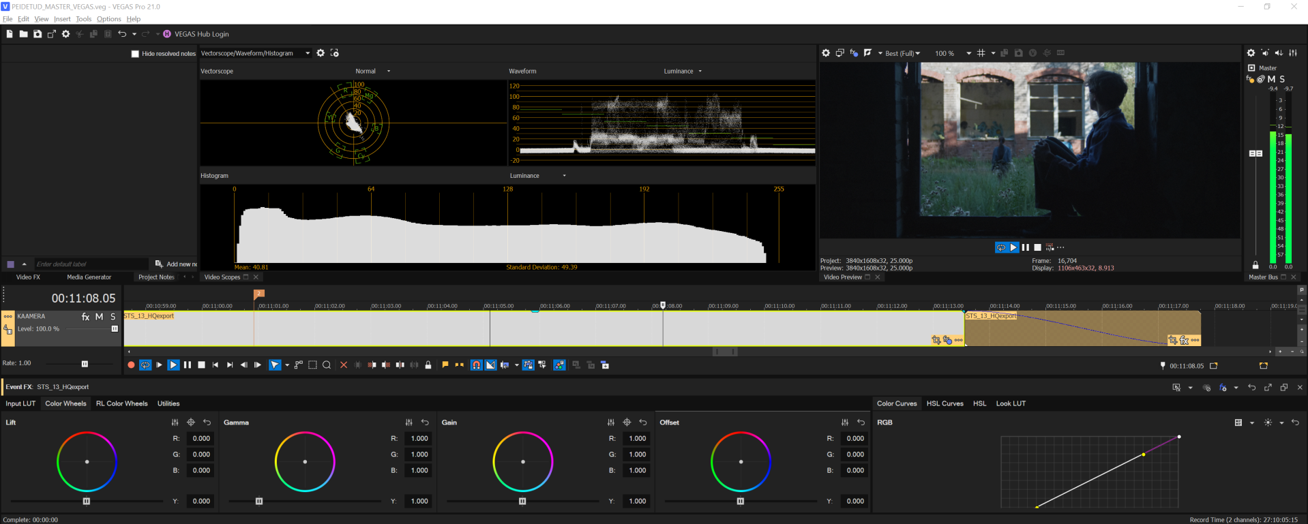Click the Split Screen View icon in preview
This screenshot has width=1308, height=524.
click(867, 53)
